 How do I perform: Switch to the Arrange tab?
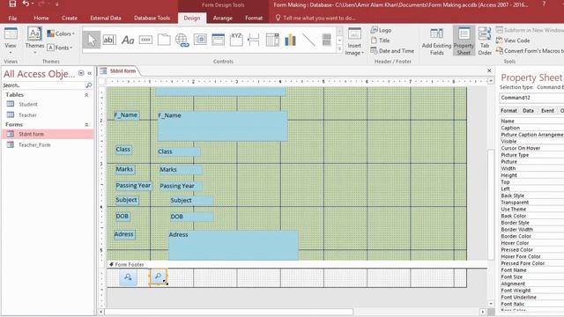(223, 18)
